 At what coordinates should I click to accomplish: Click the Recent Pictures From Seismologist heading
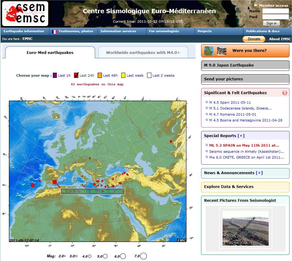pos(240,200)
